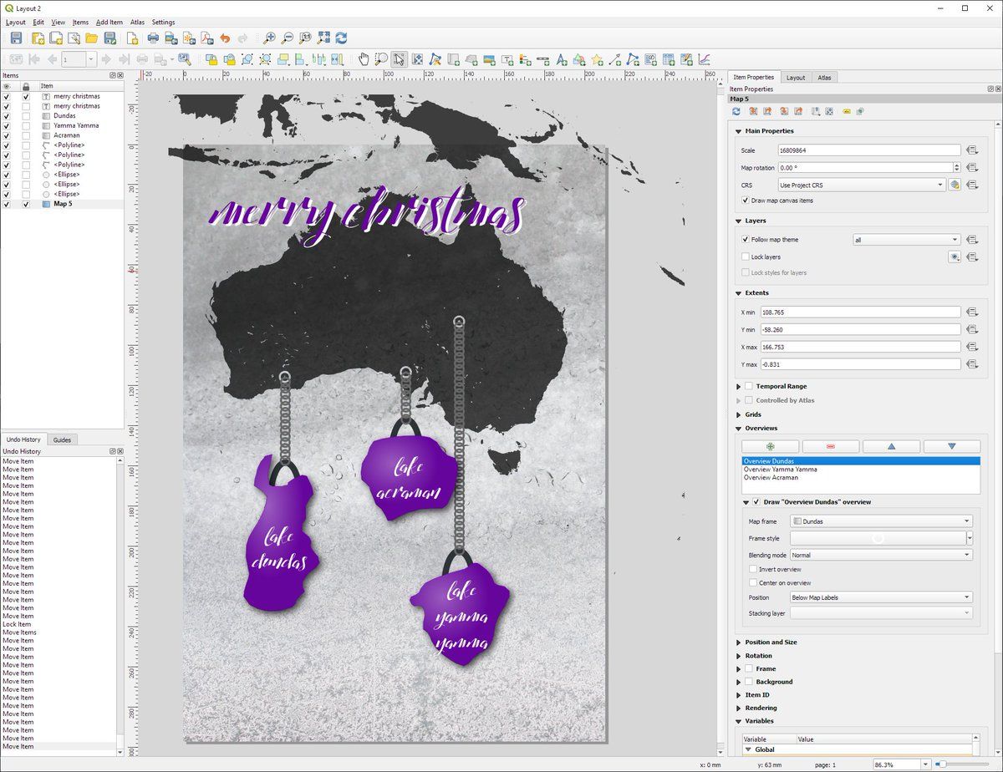Viewport: 1003px width, 772px height.
Task: Toggle visibility of Yamma Yamma item
Action: click(7, 125)
